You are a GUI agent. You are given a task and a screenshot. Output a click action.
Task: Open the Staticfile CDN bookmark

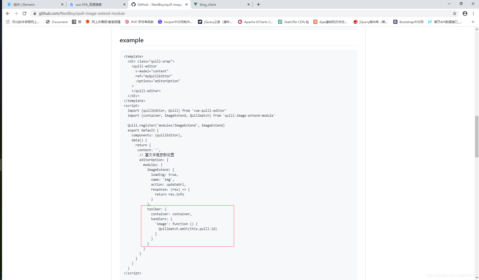293,22
